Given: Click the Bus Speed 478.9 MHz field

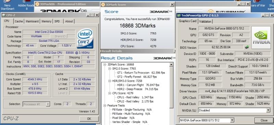Looking at the screenshot, I should point(35,89).
